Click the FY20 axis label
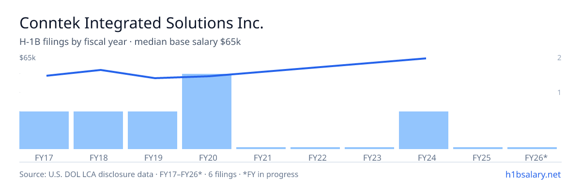Screen dimensions: 581x193 click(207, 158)
